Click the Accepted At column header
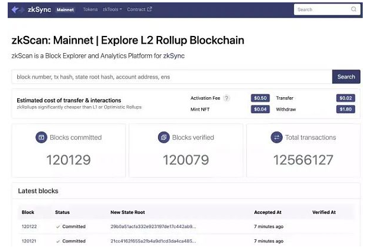 [268, 212]
